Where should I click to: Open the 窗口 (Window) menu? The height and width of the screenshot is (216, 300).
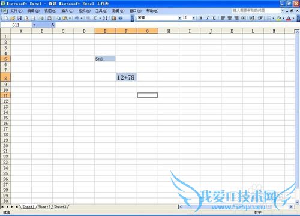(135, 11)
